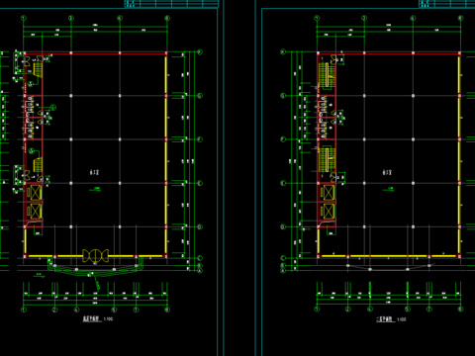Select the lower elevator symbol in right floor plan
475x356 pixels.
point(329,211)
